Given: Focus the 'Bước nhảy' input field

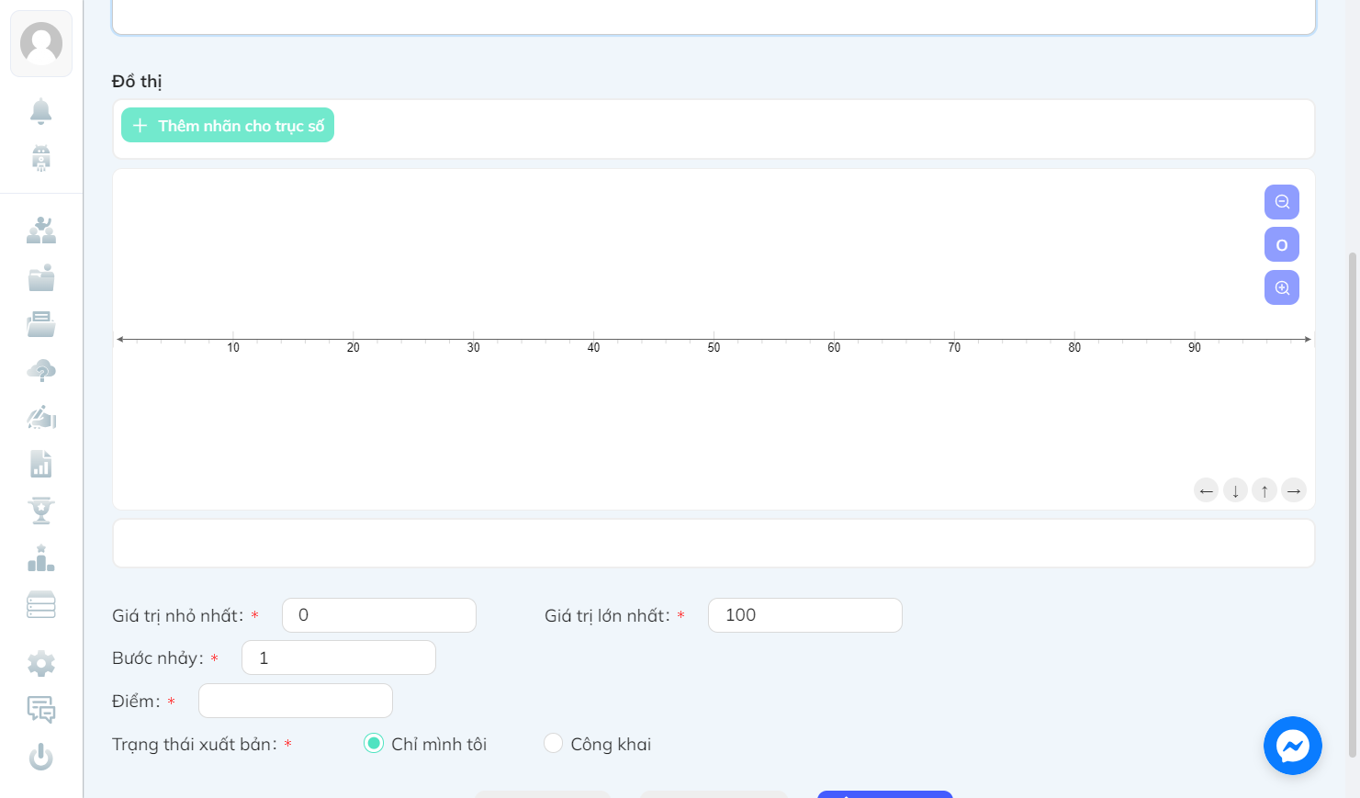Looking at the screenshot, I should pos(339,658).
